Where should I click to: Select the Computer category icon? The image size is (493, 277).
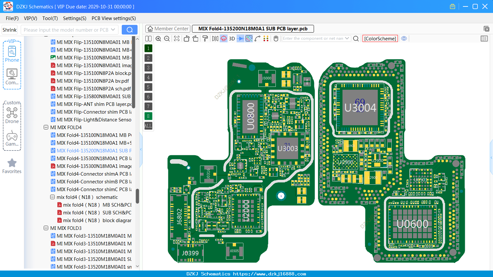(12, 77)
